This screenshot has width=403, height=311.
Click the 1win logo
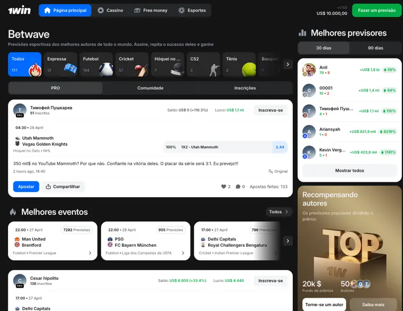tap(19, 10)
